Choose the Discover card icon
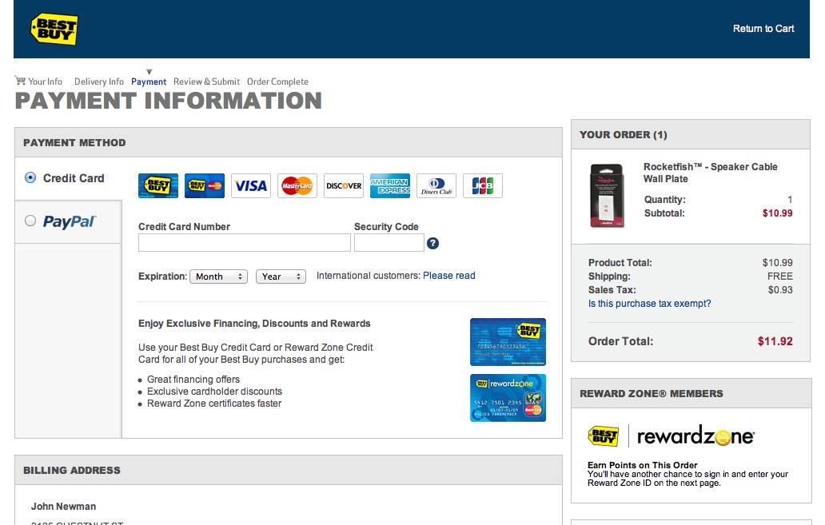825x525 pixels. click(x=344, y=185)
